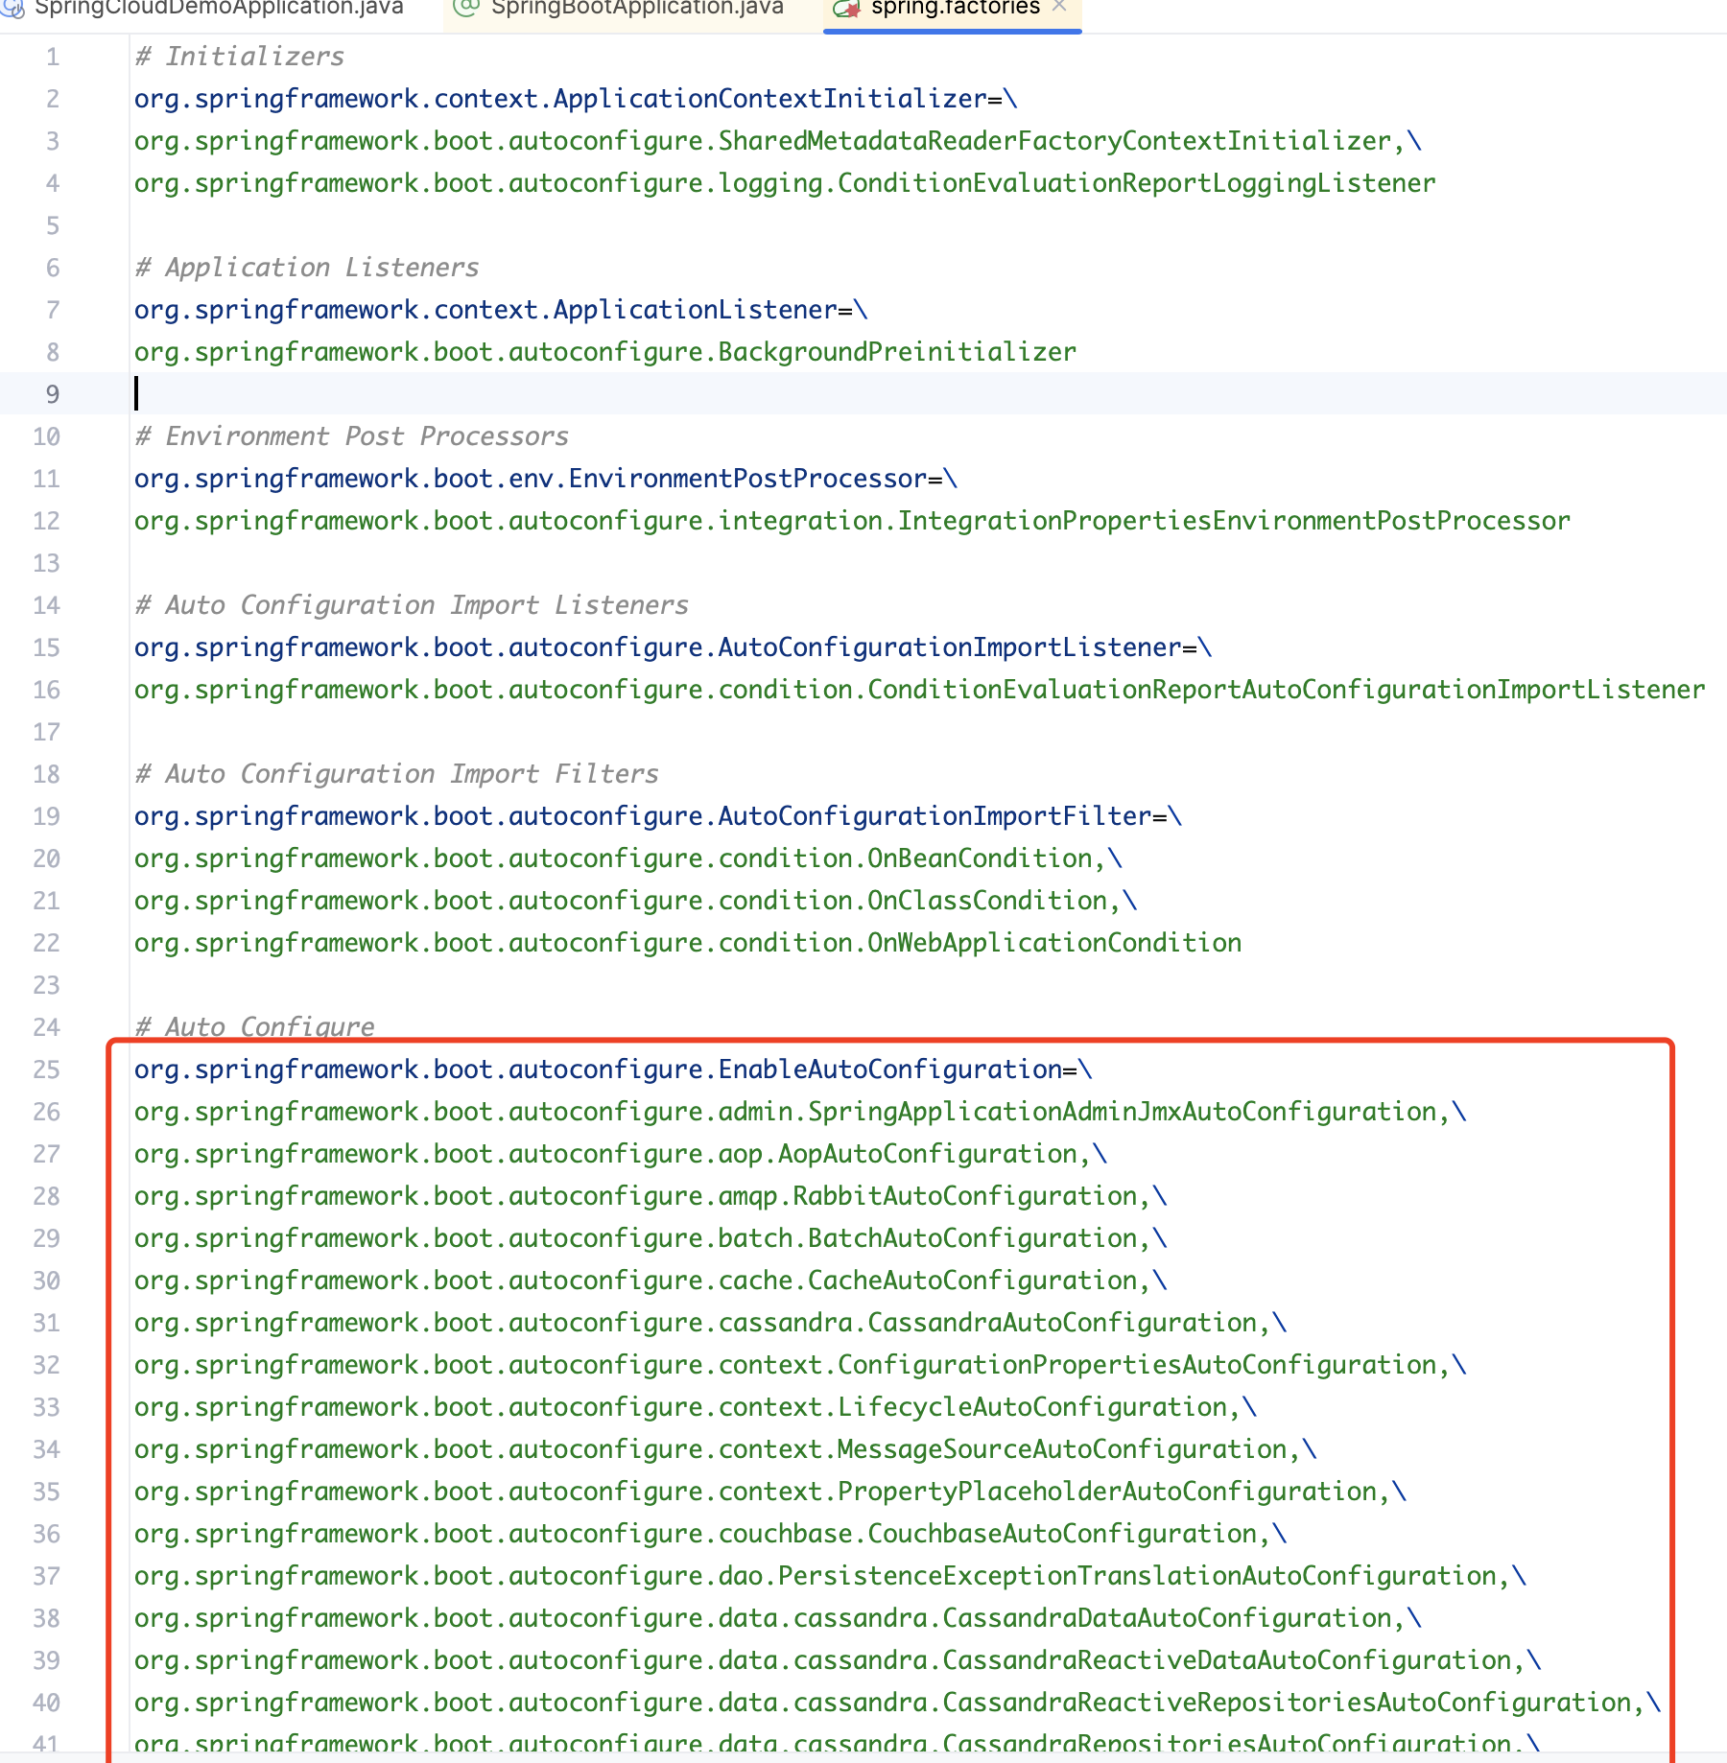
Task: Click the RabbitAutoConfiguration entry
Action: tap(648, 1196)
